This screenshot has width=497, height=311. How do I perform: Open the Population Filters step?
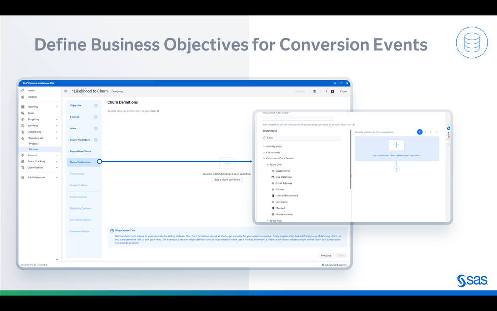[83, 151]
